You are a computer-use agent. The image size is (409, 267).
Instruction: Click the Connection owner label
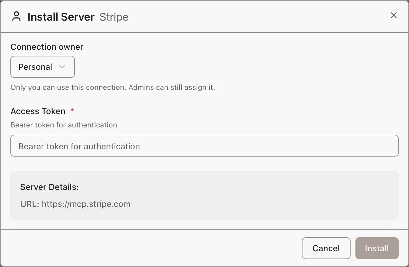click(47, 47)
